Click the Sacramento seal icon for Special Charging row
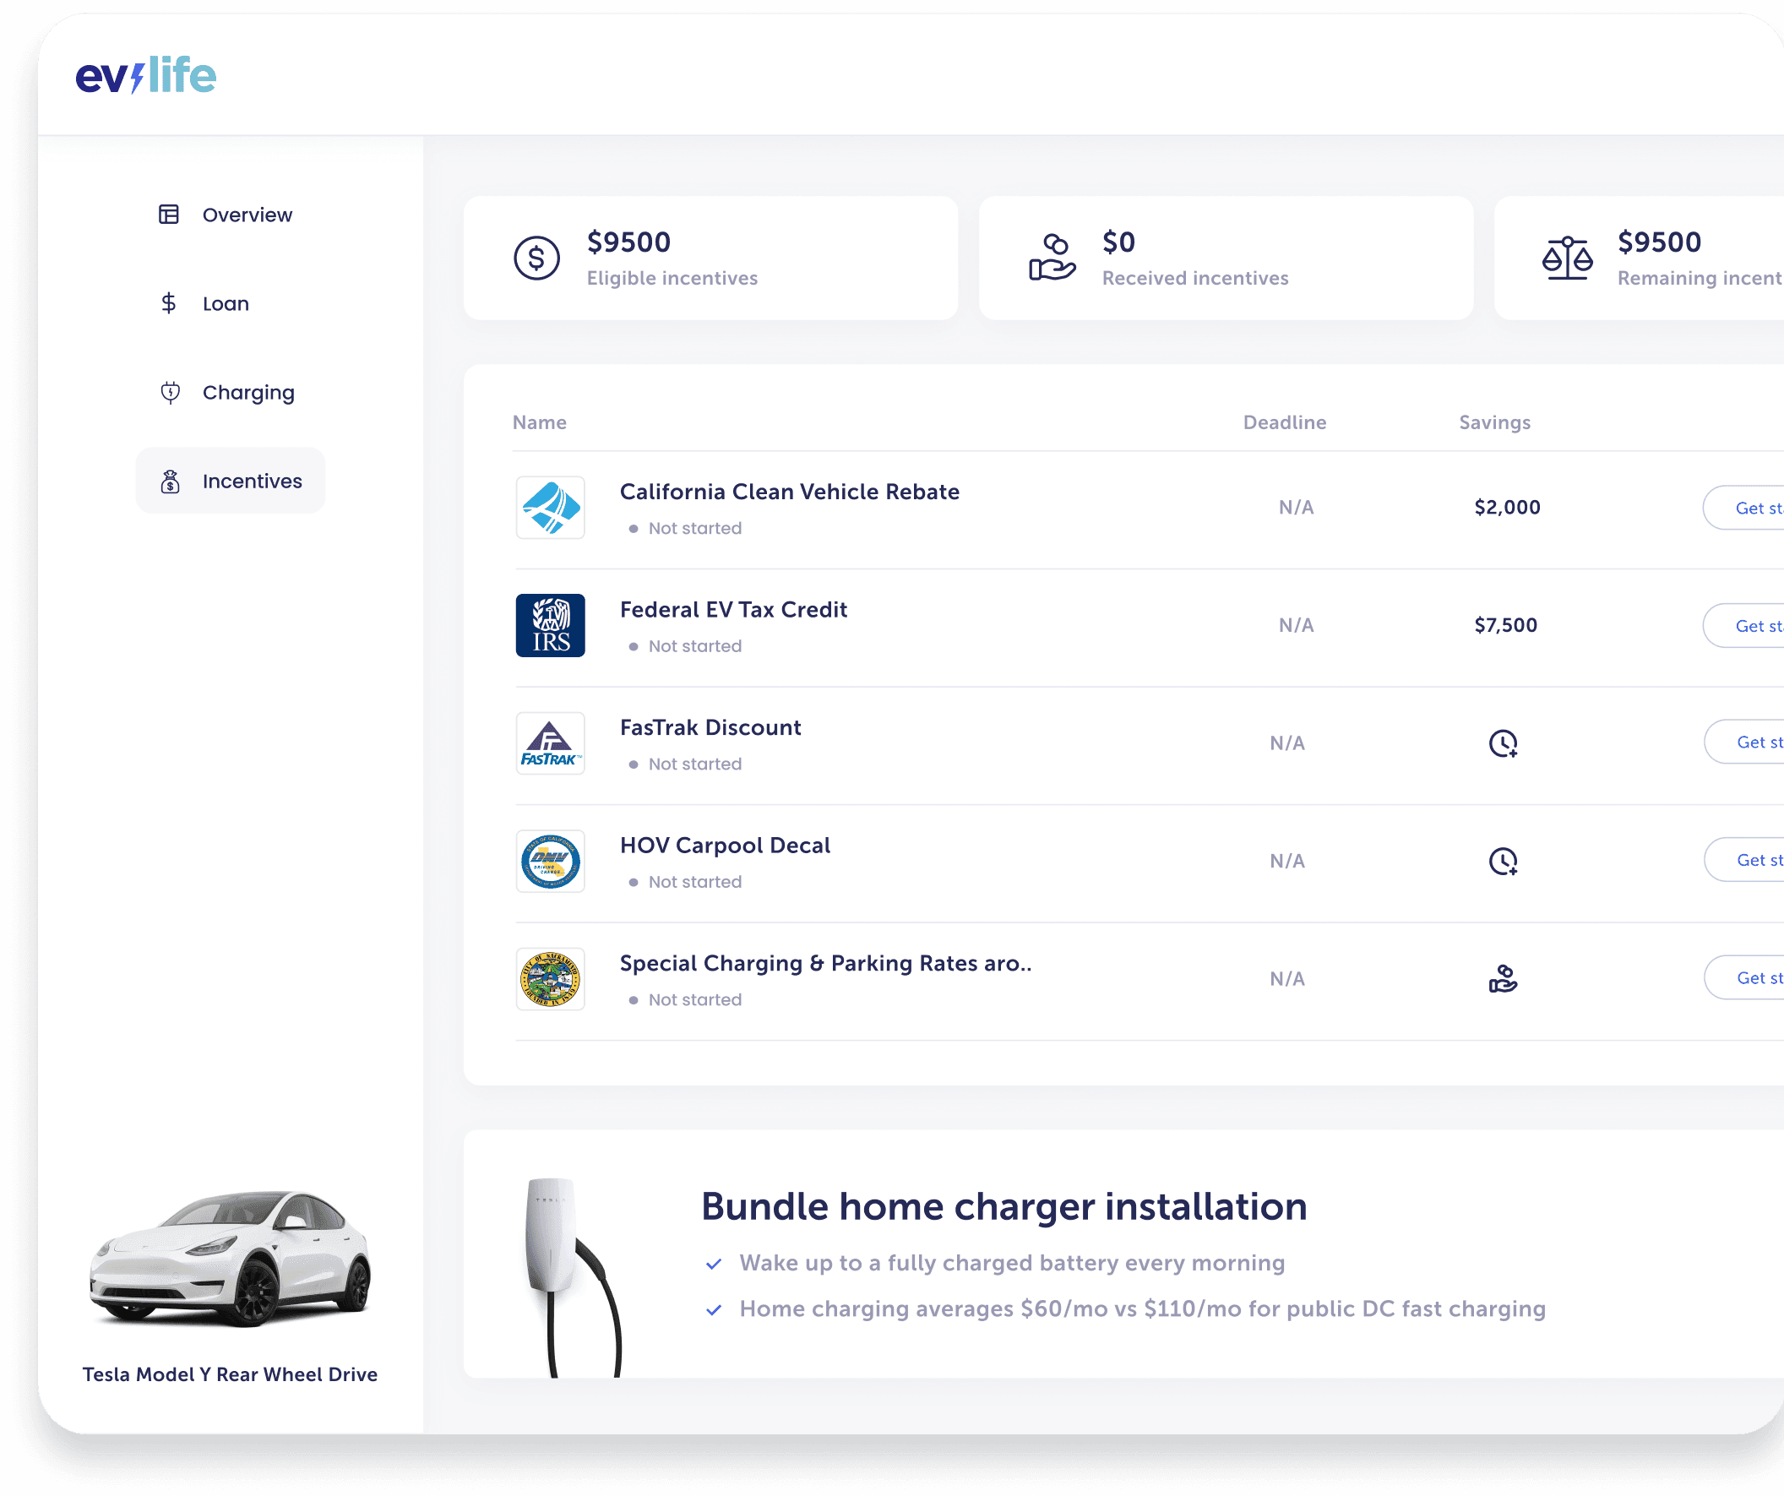1784x1496 pixels. tap(550, 979)
